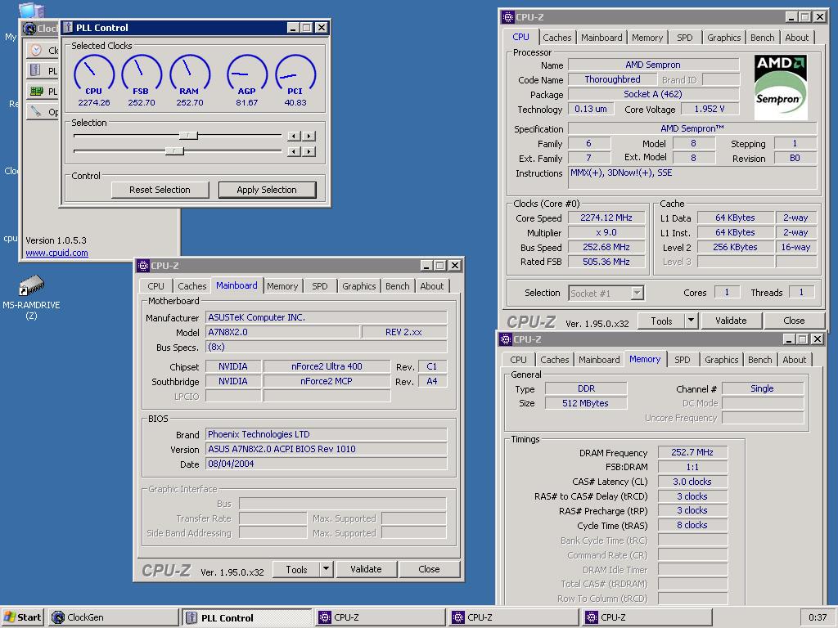Image resolution: width=838 pixels, height=628 pixels.
Task: Switch to ClockGen via taskbar
Action: click(113, 617)
